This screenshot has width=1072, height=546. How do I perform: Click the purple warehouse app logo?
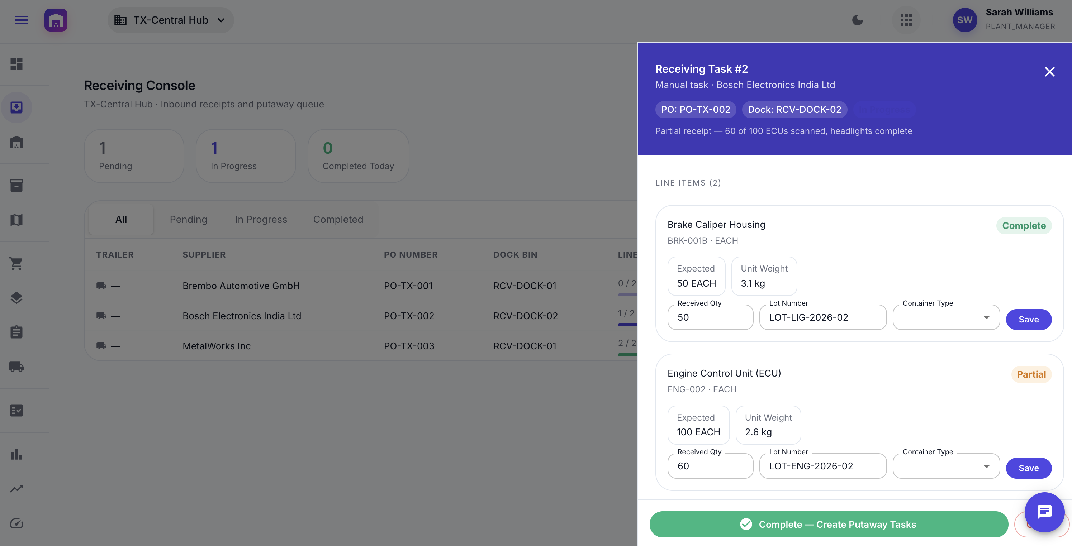click(56, 20)
